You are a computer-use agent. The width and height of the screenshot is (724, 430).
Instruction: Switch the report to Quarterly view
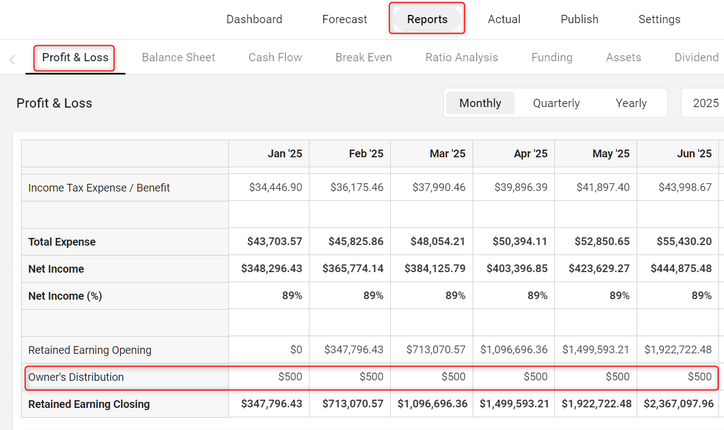coord(556,103)
